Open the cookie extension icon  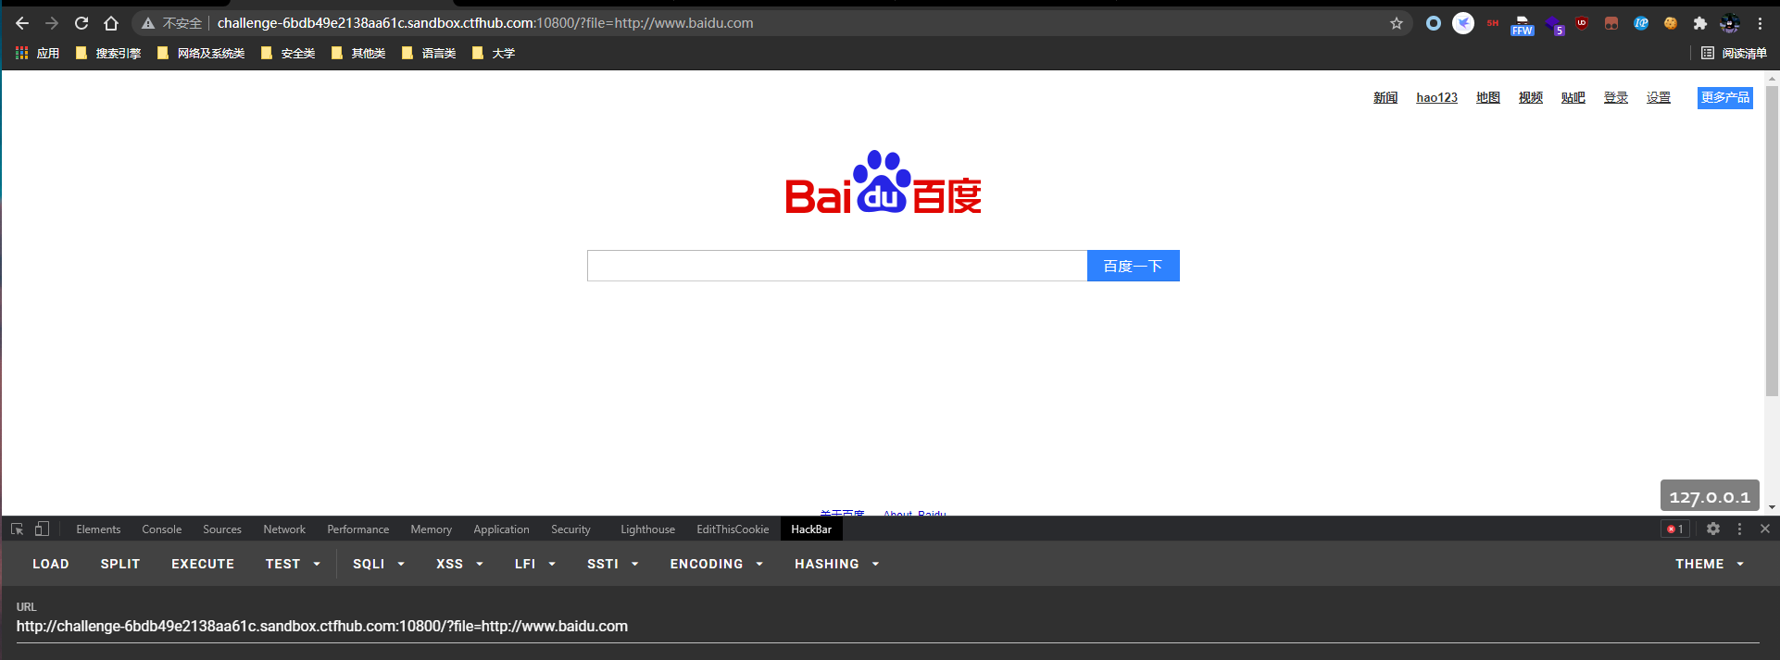1671,23
